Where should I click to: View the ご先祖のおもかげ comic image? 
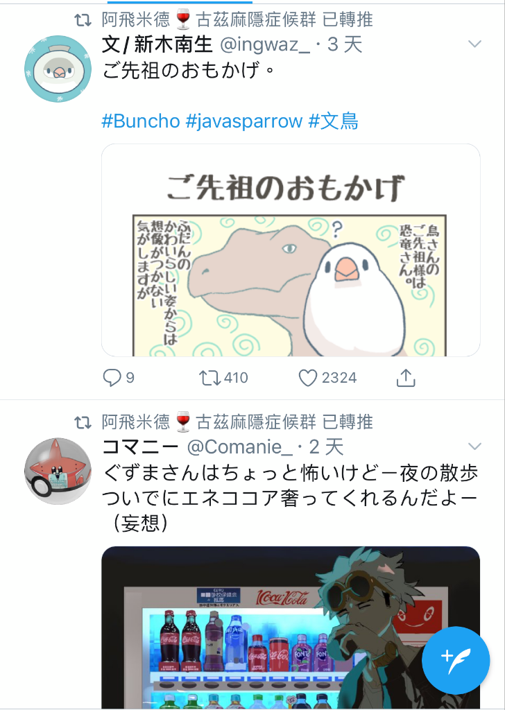pos(291,250)
